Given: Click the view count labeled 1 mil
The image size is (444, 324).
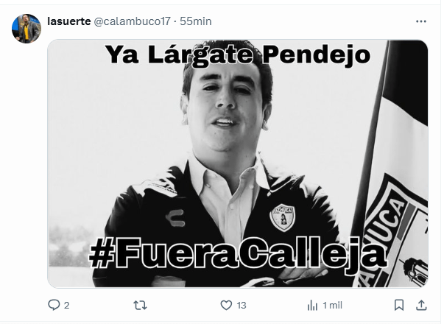Looking at the screenshot, I should coord(332,306).
